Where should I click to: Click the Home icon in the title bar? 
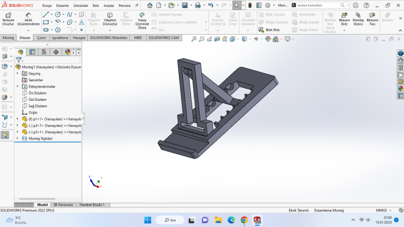[149, 5]
